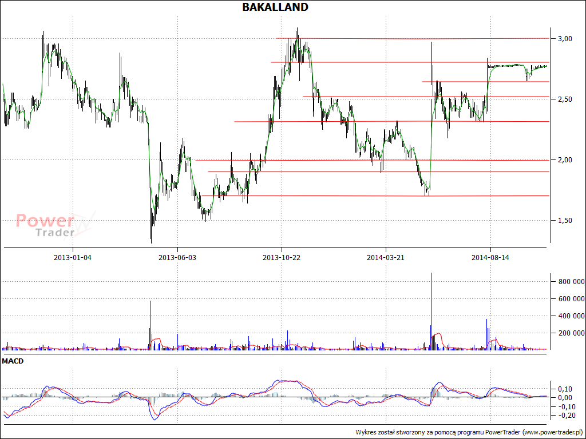
Task: Select the 2013-10-22 date label
Action: 282,258
